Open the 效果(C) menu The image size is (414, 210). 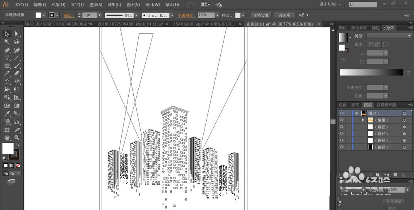point(114,5)
